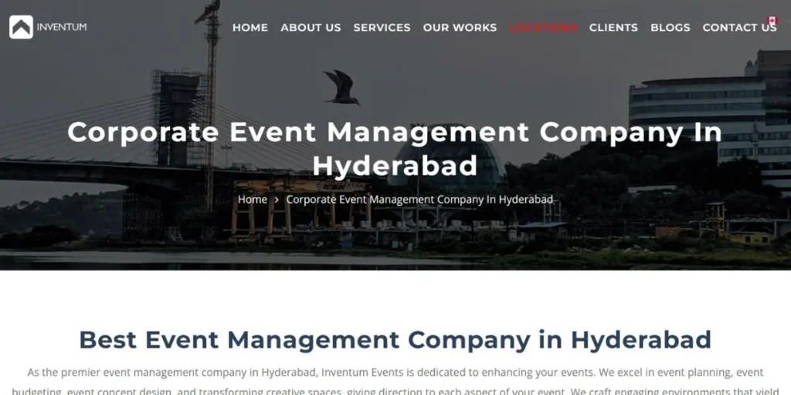Viewport: 791px width, 395px height.
Task: Open the CONTACT US page
Action: coord(738,27)
